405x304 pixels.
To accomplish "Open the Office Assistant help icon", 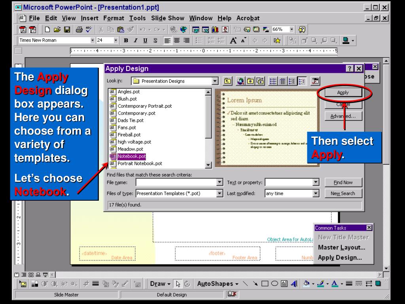I will [x=302, y=29].
